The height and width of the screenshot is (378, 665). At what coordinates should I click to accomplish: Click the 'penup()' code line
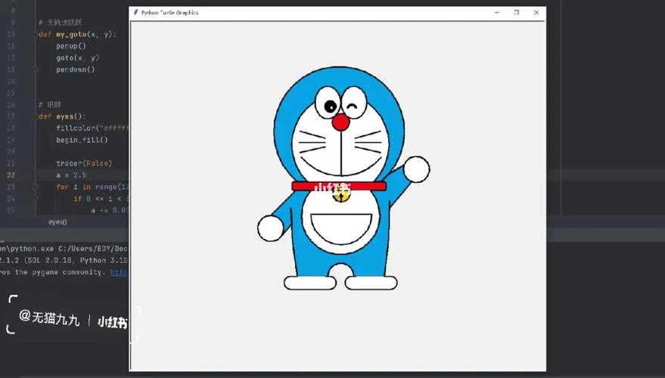tap(71, 46)
